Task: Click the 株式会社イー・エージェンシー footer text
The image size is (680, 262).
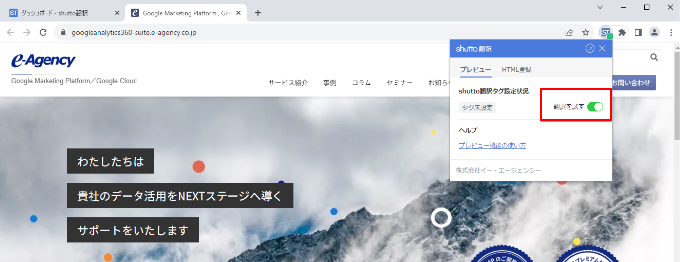Action: (499, 170)
